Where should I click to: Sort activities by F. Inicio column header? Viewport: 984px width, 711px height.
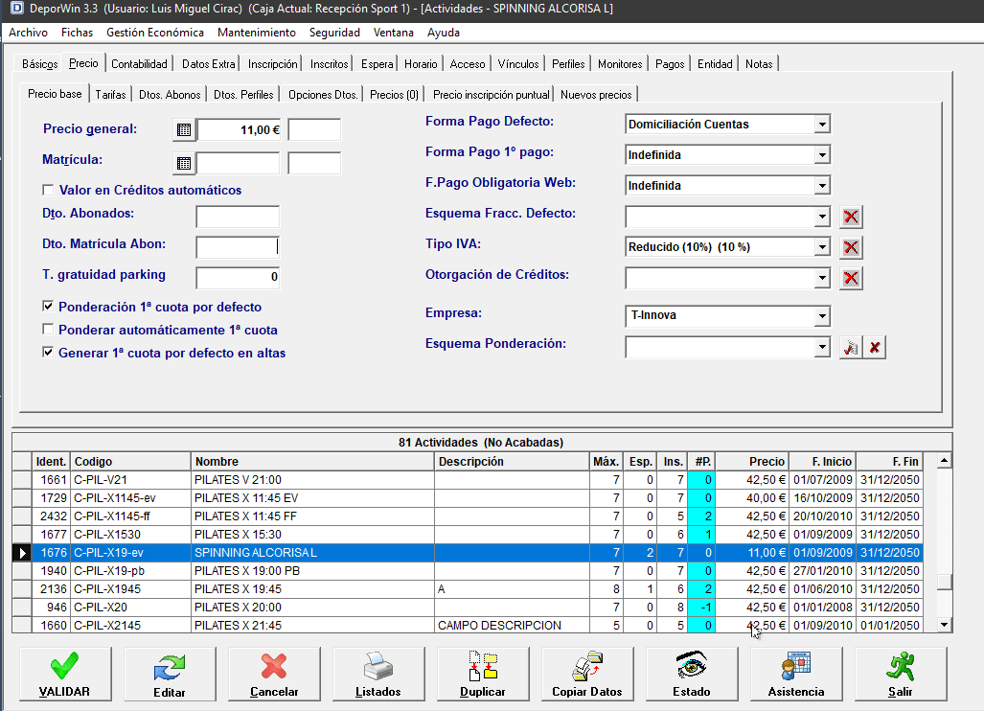pyautogui.click(x=822, y=461)
